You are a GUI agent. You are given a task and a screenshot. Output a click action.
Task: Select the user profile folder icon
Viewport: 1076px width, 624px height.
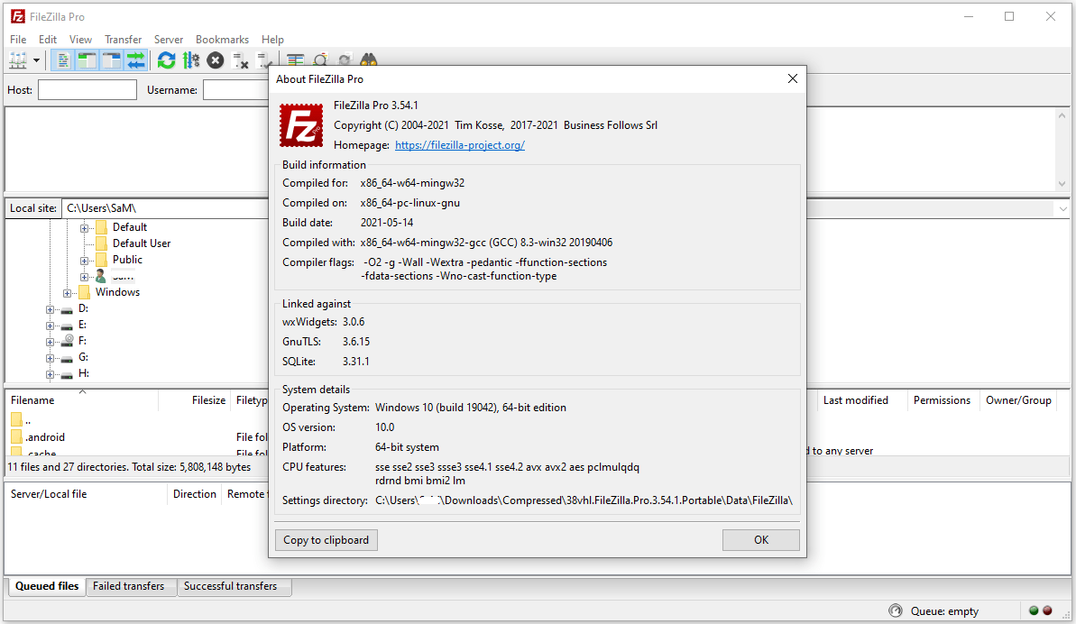pos(101,276)
